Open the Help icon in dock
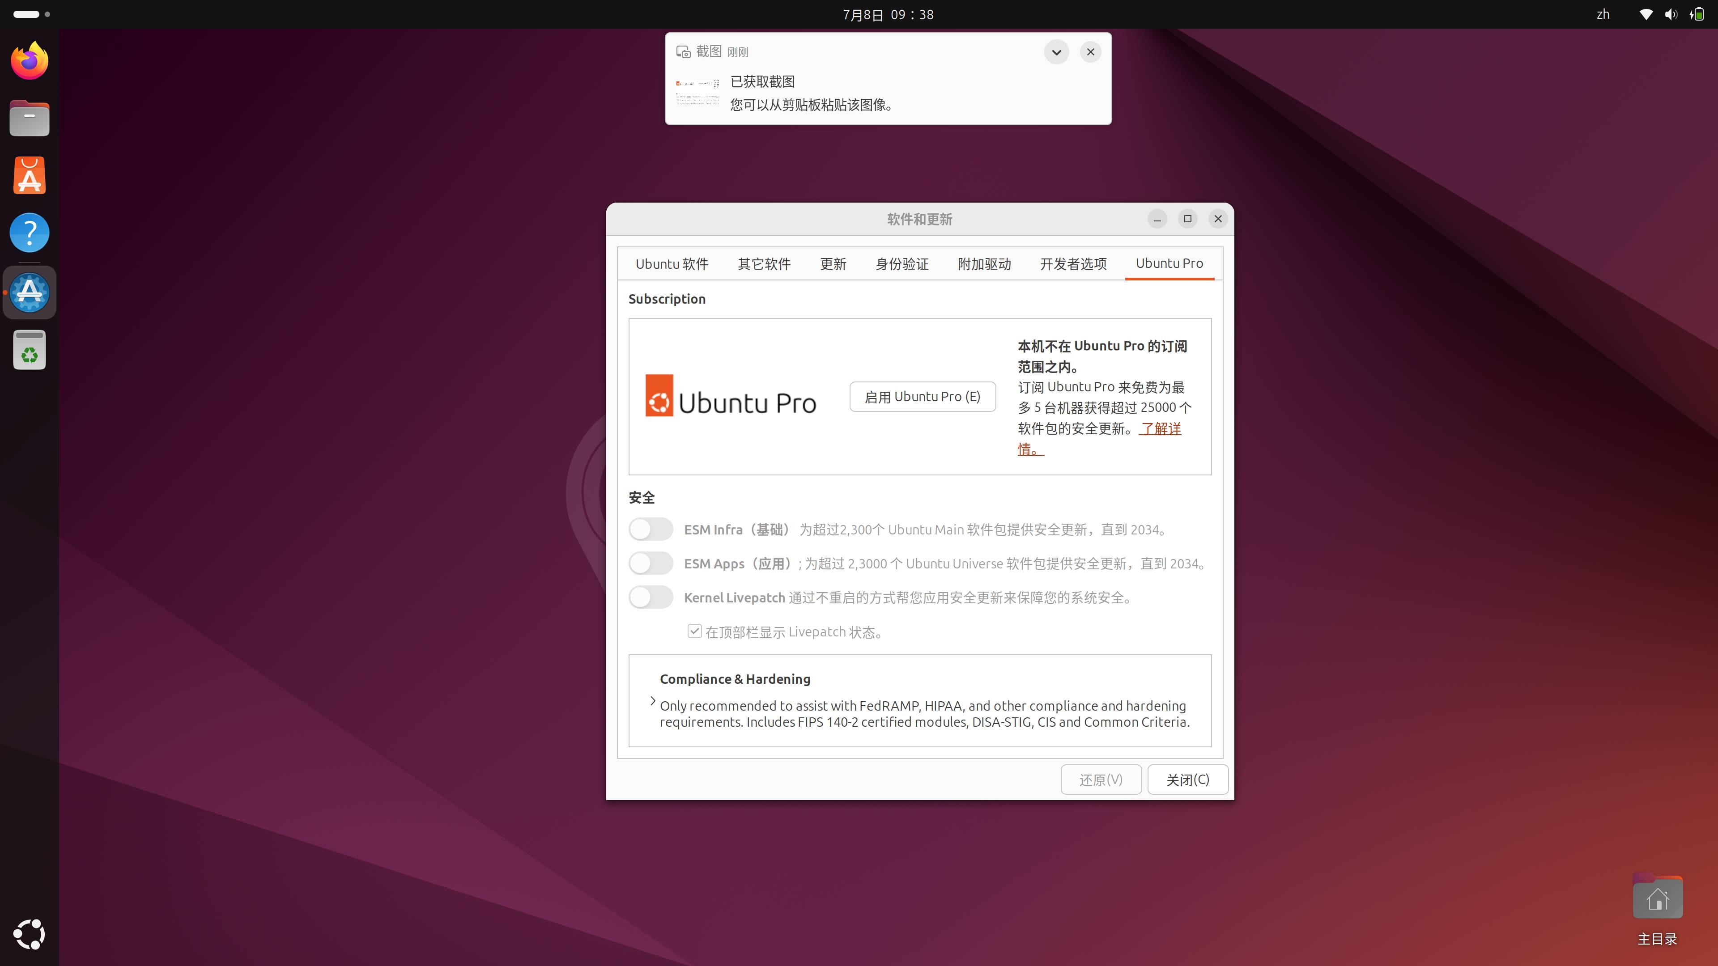 pos(30,233)
